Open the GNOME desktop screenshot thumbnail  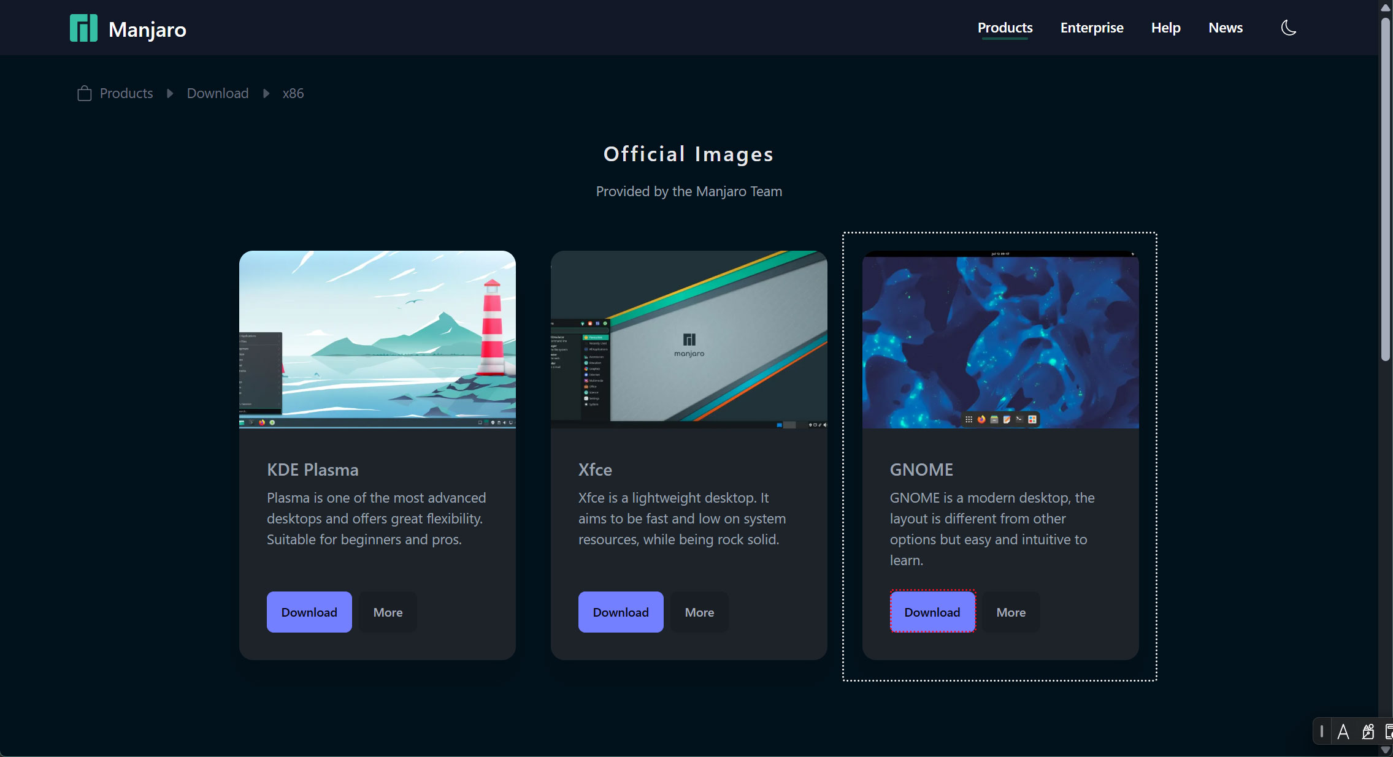[x=1000, y=339]
